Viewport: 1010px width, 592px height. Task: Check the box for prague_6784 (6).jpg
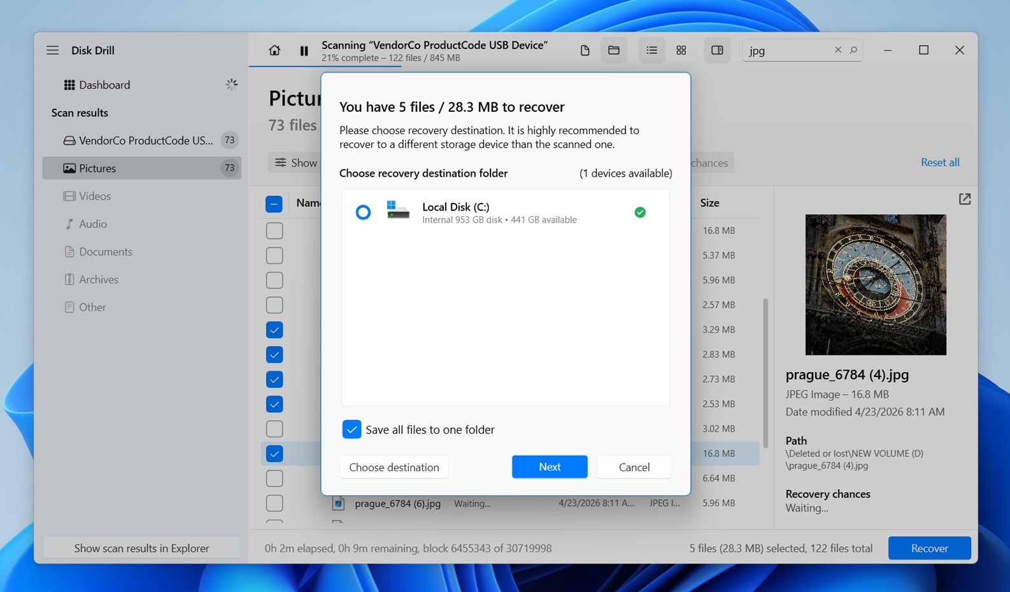click(274, 504)
